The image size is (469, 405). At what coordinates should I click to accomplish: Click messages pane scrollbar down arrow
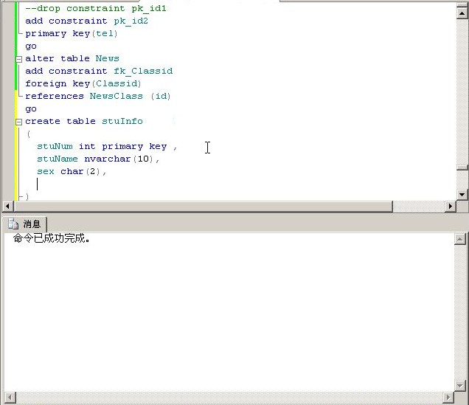pos(459,386)
